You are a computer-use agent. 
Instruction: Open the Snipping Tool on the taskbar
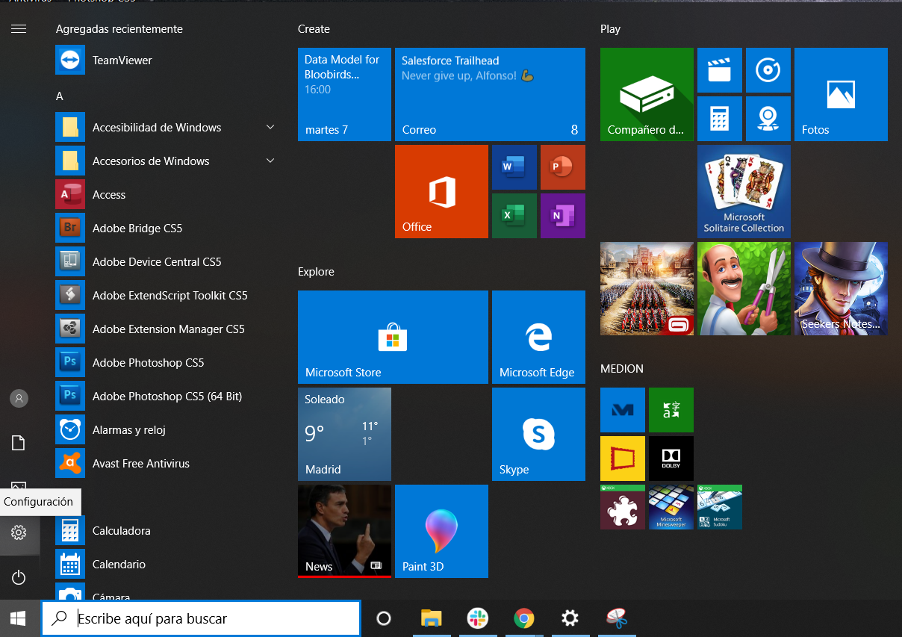617,618
